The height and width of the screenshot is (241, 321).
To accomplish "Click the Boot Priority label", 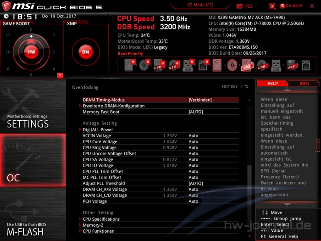I will 130,54.
